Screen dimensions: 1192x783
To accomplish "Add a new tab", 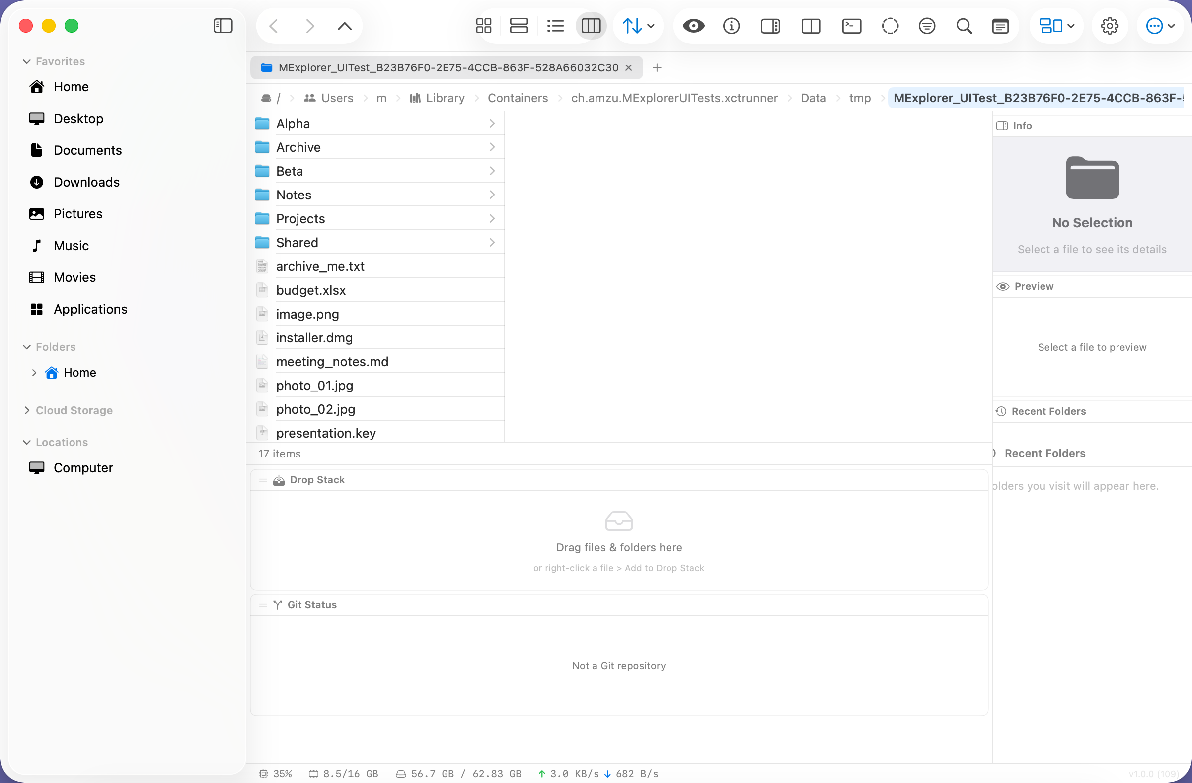I will [x=657, y=67].
